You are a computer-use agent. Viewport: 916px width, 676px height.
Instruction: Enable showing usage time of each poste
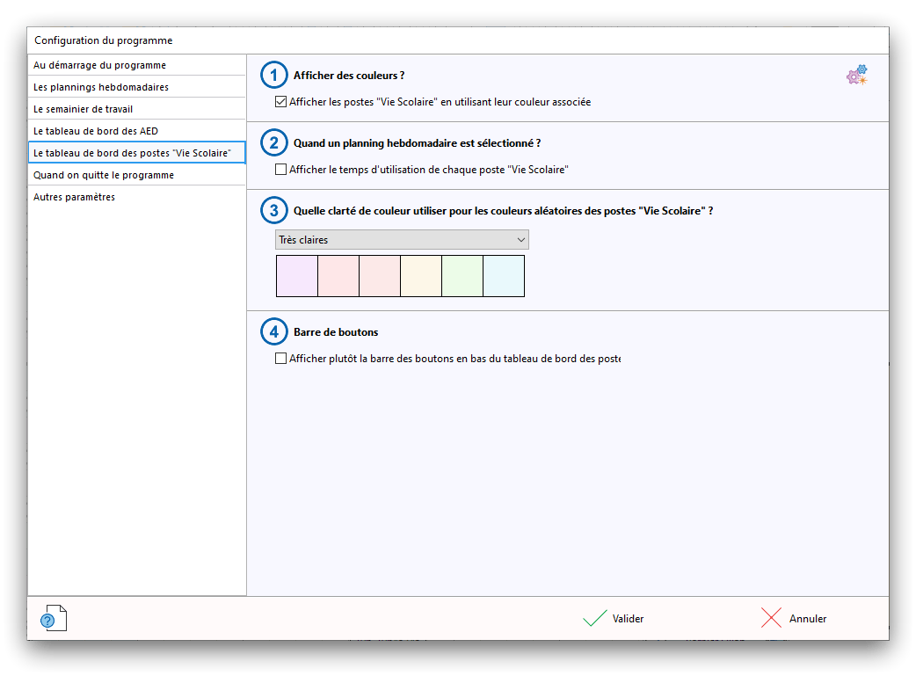[281, 169]
